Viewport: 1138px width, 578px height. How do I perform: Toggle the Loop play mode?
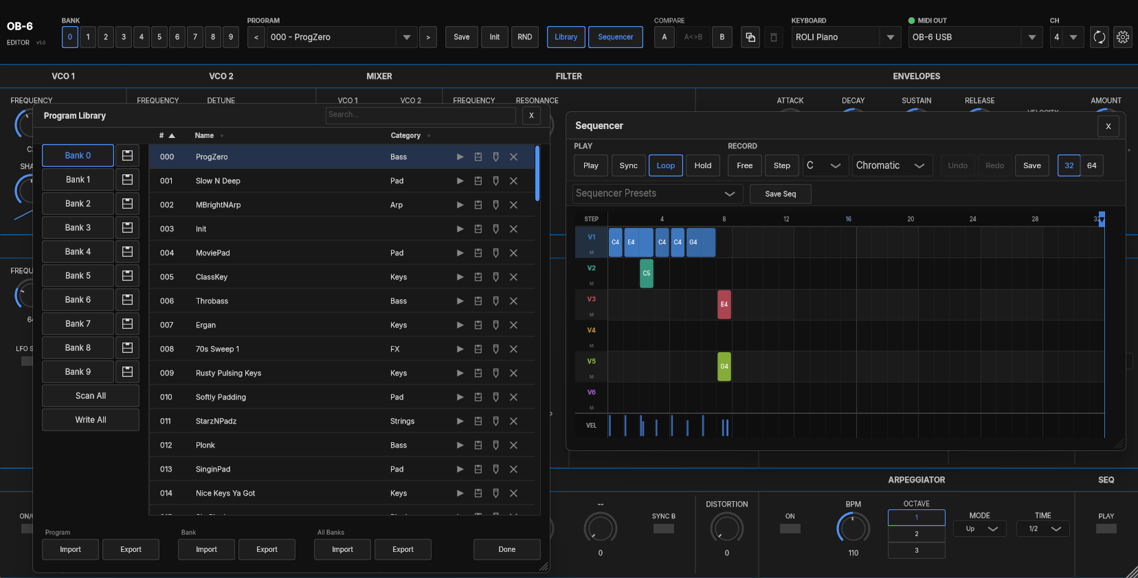pyautogui.click(x=666, y=165)
